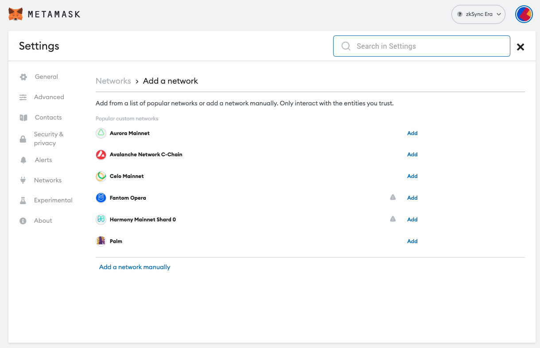540x348 pixels.
Task: Open the Contacts settings section
Action: (48, 117)
